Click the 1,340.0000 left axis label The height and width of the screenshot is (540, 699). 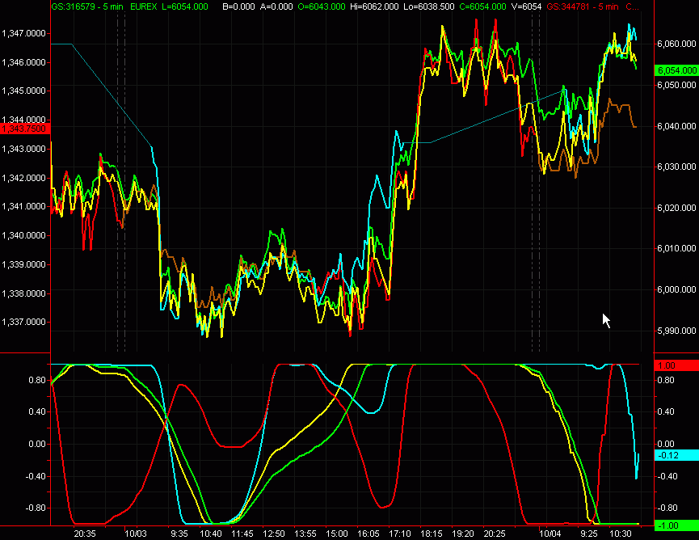(x=23, y=235)
